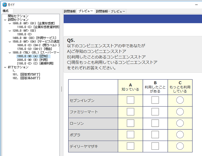The width and height of the screenshot is (202, 156).
Task: Select the プレビュー tab
Action: click(86, 11)
